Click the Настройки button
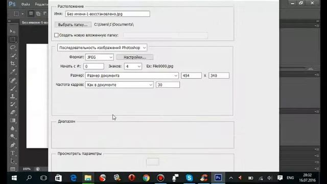 pos(135,57)
